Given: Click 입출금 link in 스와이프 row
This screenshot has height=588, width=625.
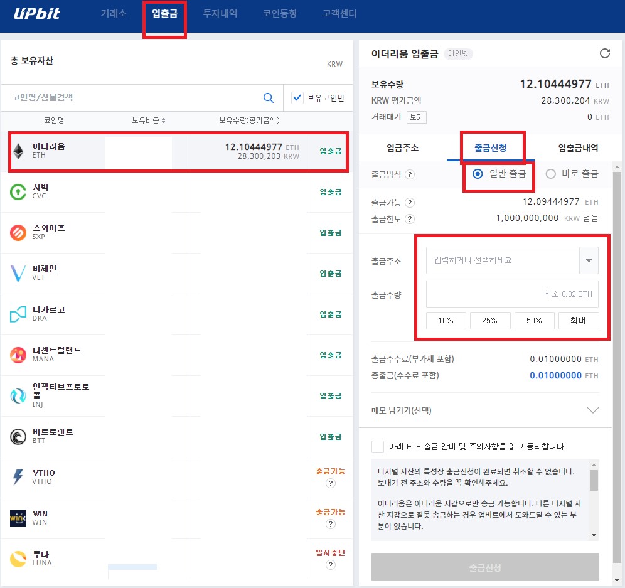Looking at the screenshot, I should pyautogui.click(x=331, y=233).
